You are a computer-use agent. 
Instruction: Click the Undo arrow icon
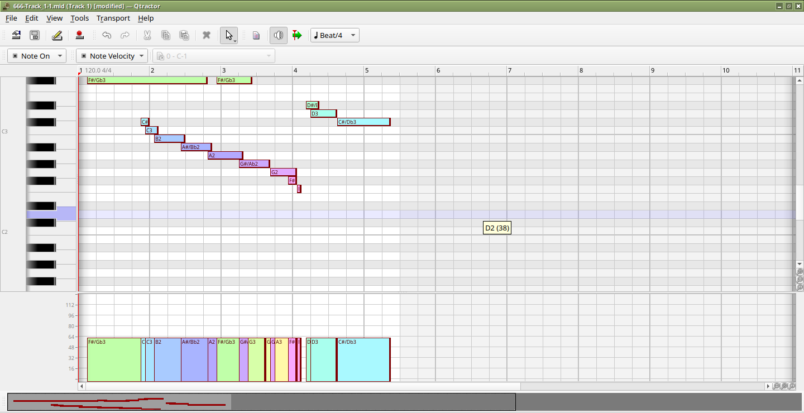pos(107,35)
